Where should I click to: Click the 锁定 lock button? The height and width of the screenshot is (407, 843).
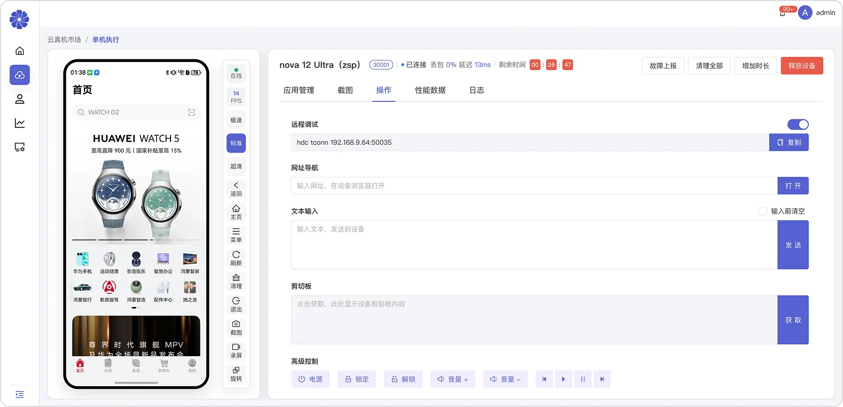pos(357,379)
